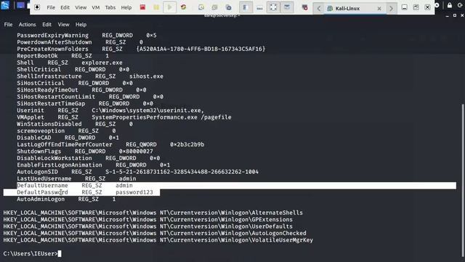Image resolution: width=465 pixels, height=262 pixels.
Task: Click the red Power Off VM icon
Action: pyautogui.click(x=142, y=7)
